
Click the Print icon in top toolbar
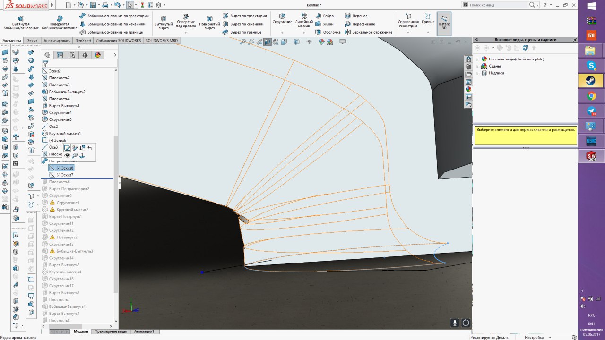105,5
